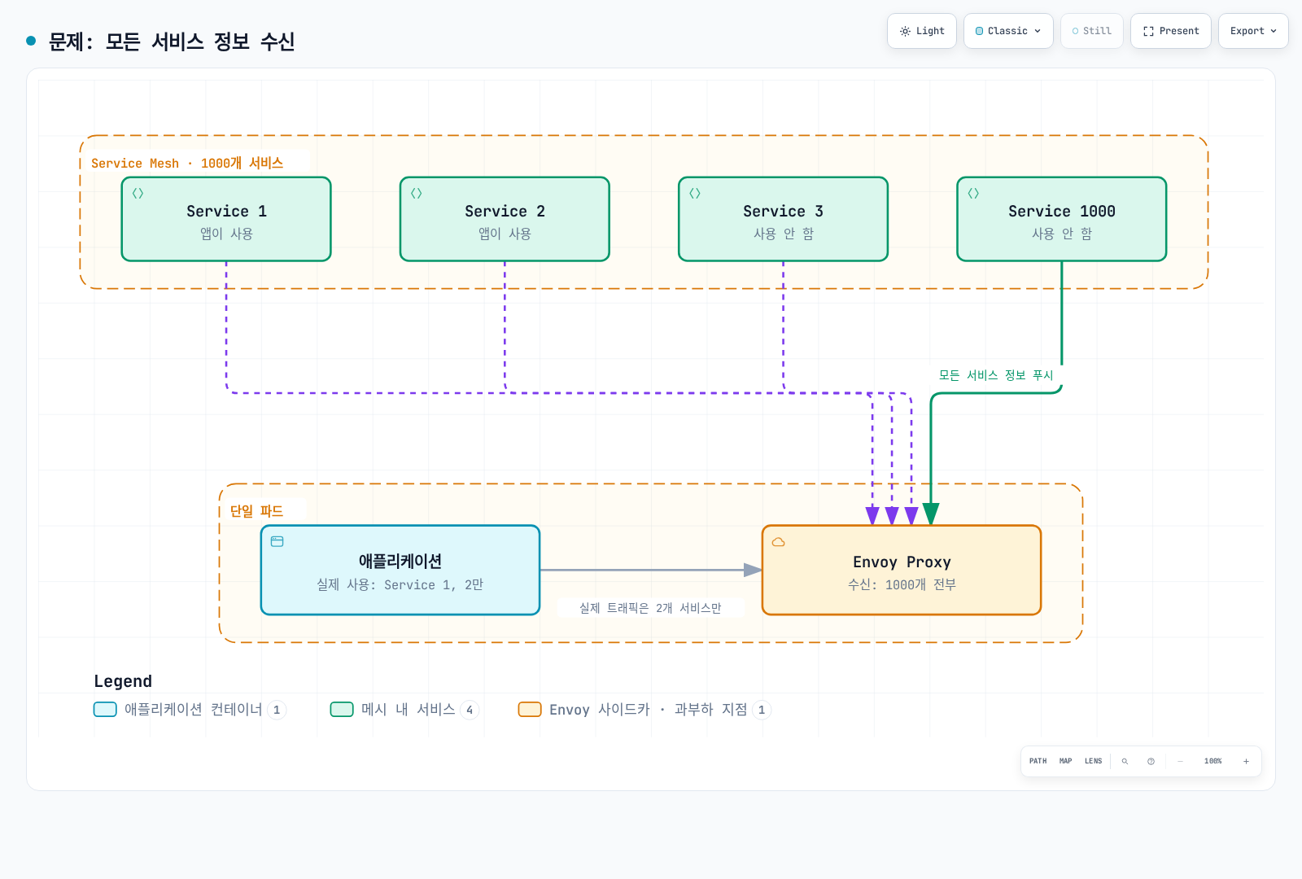Click the Service 2 node title

505,212
